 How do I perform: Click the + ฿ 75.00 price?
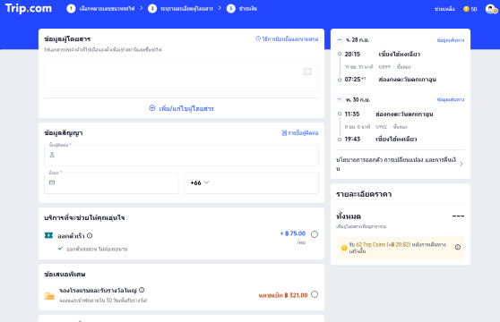[x=293, y=233]
